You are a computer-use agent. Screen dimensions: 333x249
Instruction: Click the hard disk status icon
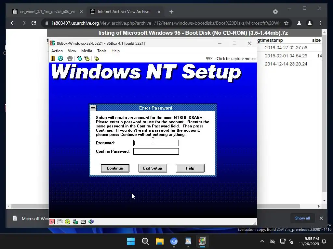[x=83, y=222]
